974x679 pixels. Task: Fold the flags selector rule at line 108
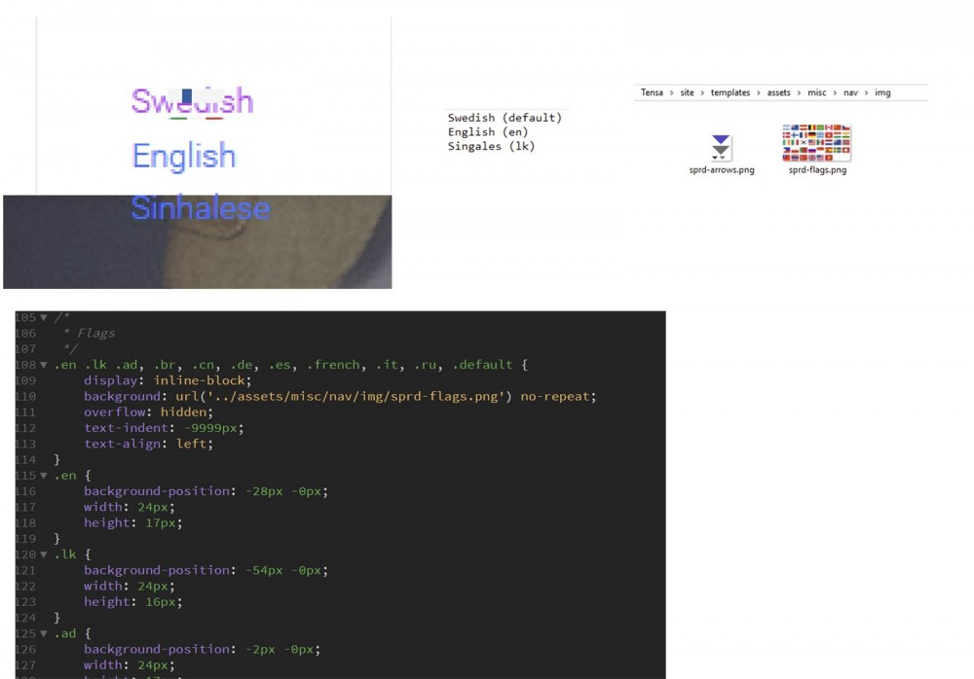click(x=43, y=365)
